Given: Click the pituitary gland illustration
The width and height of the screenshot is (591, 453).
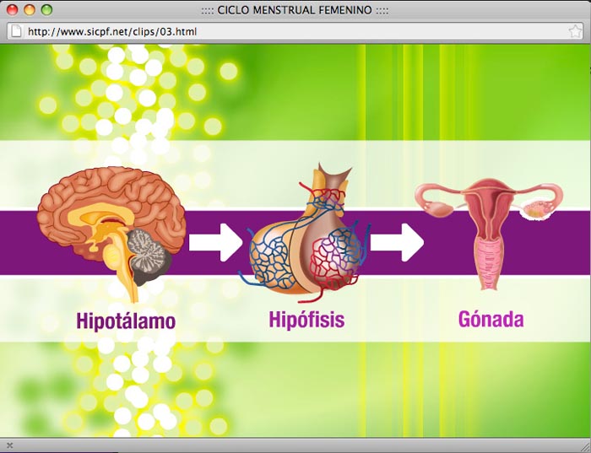Looking at the screenshot, I should (305, 233).
